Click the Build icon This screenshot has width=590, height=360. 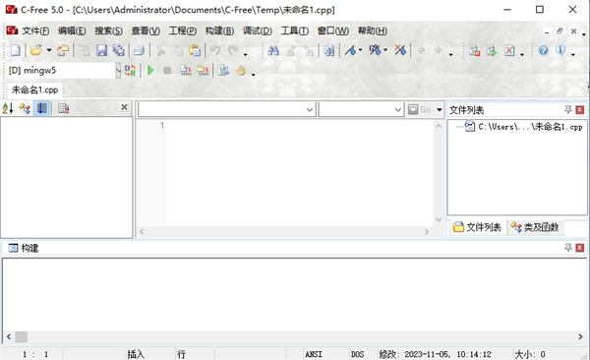pos(203,71)
